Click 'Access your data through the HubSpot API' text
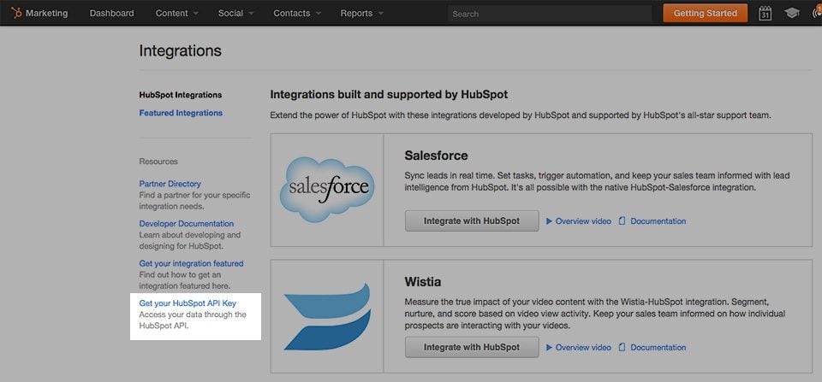Screen dimensions: 822x382 [x=193, y=320]
